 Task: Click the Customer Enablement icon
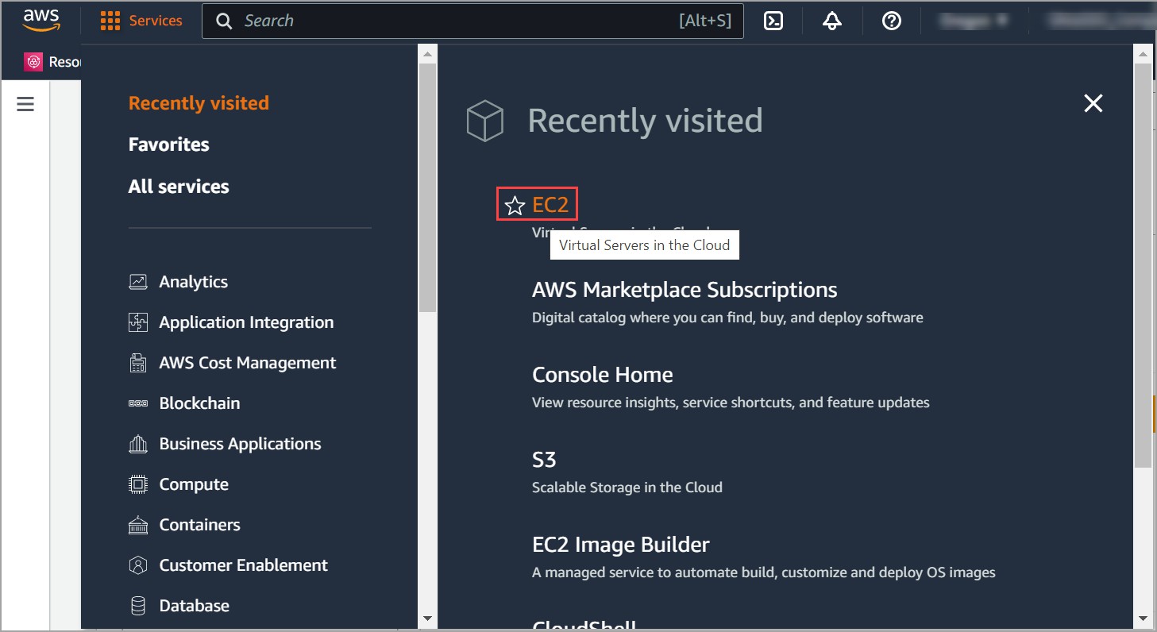(138, 565)
